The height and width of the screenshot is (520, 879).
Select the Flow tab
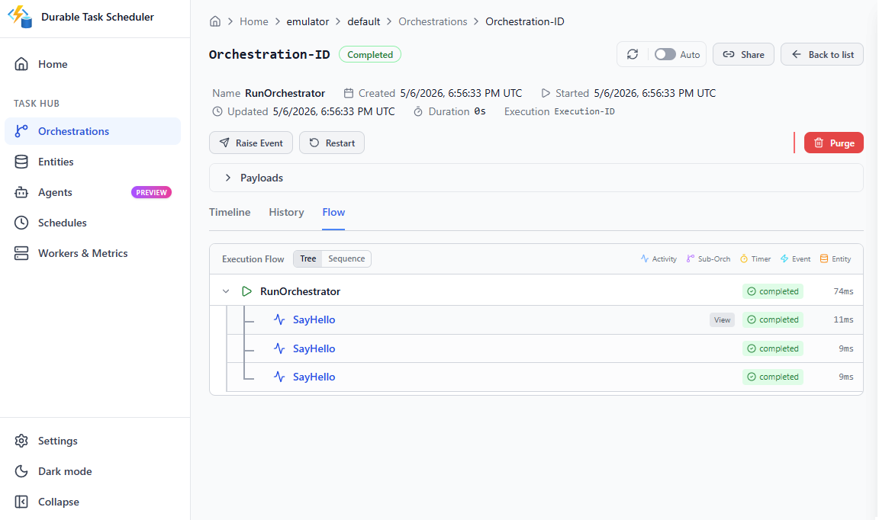[333, 213]
